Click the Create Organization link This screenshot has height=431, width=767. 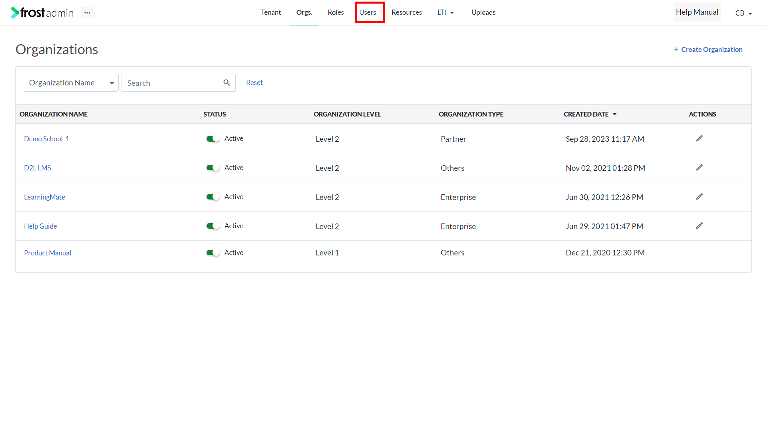coord(708,49)
